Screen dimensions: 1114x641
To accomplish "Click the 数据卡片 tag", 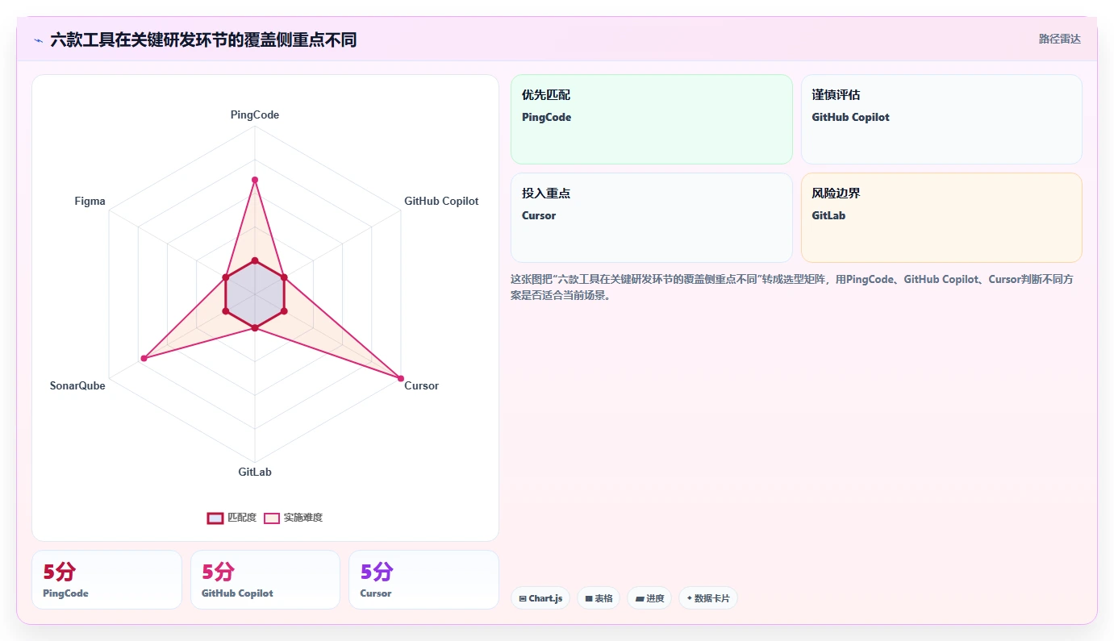I will [708, 598].
